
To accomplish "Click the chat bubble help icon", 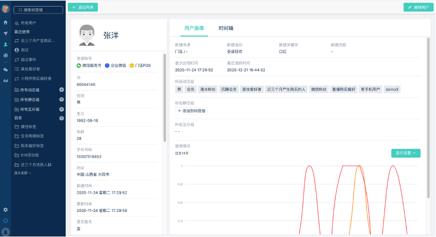I will [x=6, y=220].
